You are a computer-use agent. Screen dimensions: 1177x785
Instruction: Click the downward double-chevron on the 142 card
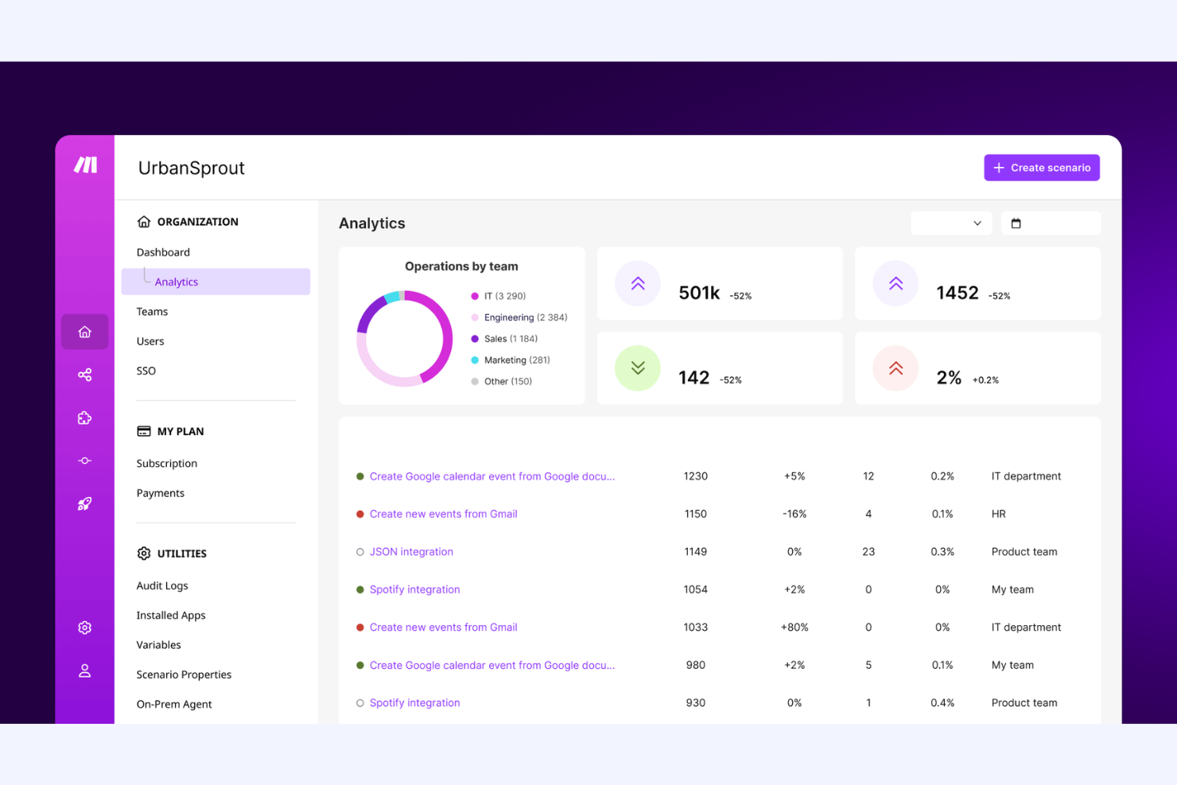637,367
